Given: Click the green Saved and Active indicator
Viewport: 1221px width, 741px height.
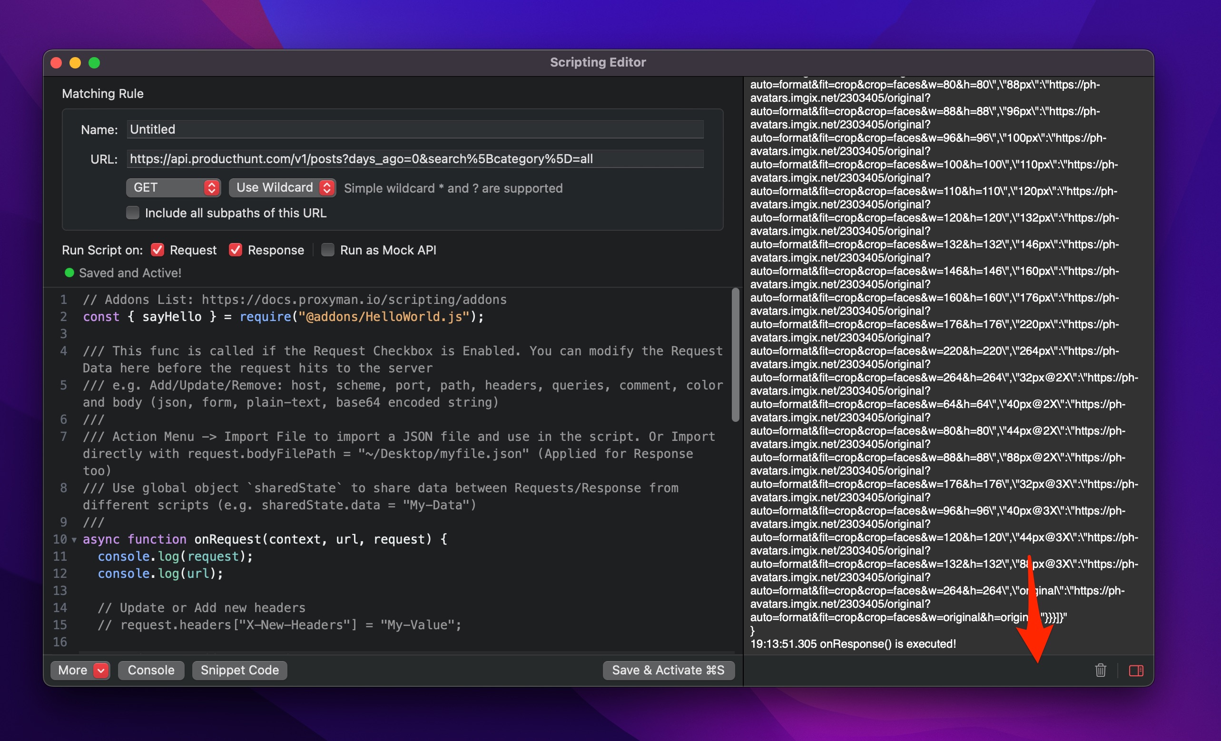Looking at the screenshot, I should point(69,273).
